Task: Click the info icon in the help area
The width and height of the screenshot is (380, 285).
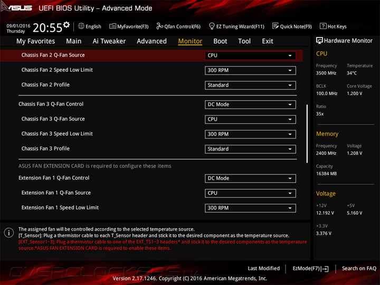Action: pyautogui.click(x=9, y=233)
